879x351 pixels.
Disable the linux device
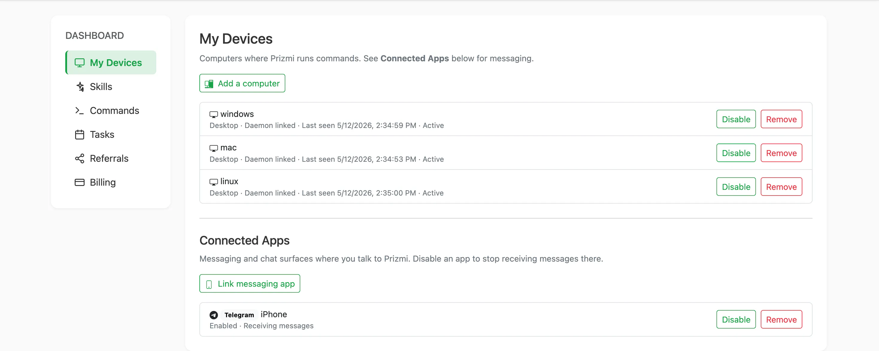click(736, 186)
